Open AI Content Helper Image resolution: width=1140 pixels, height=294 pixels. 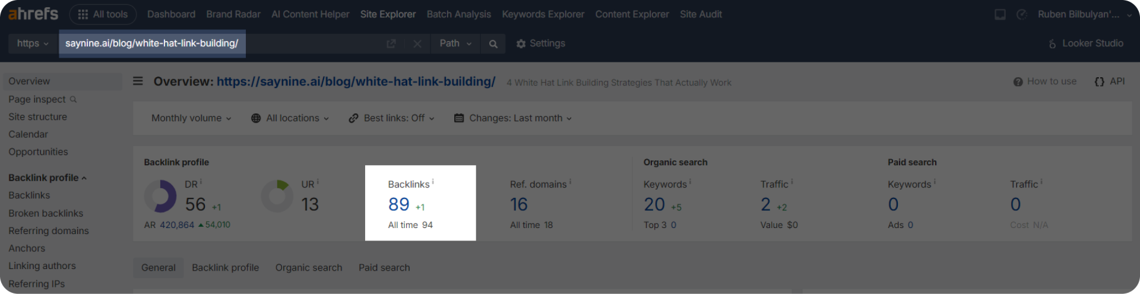pyautogui.click(x=311, y=14)
